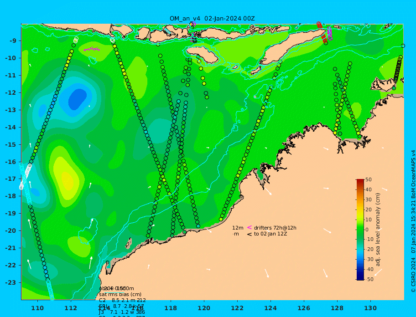The height and width of the screenshot is (317, 416).
Task: Click the '130' longitude axis label
Action: pyautogui.click(x=370, y=308)
